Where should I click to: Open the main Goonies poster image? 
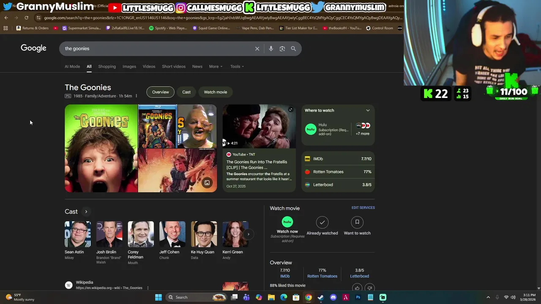[101, 149]
